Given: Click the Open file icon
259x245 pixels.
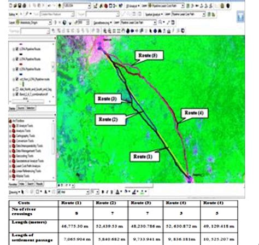Looking at the screenshot, I should [15, 5].
